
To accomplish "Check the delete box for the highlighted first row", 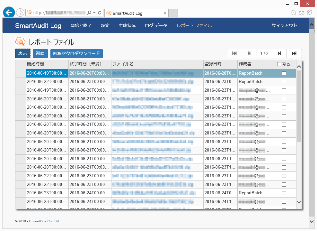I will click(284, 73).
